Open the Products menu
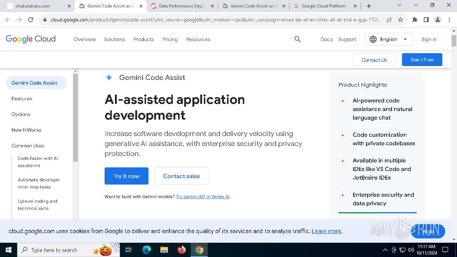This screenshot has height=257, width=457. (144, 39)
